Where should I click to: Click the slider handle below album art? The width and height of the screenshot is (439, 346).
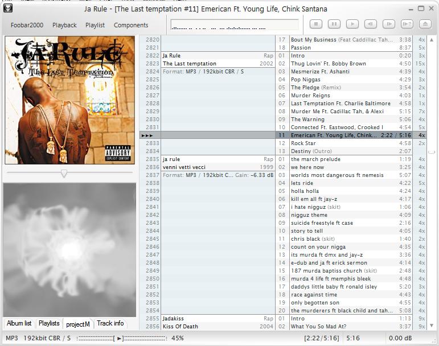tap(64, 174)
